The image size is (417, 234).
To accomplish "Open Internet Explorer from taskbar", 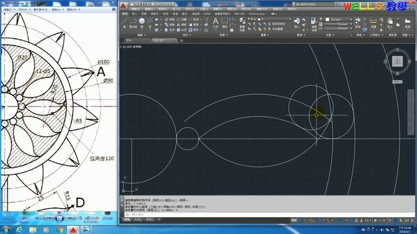I will click(19, 229).
